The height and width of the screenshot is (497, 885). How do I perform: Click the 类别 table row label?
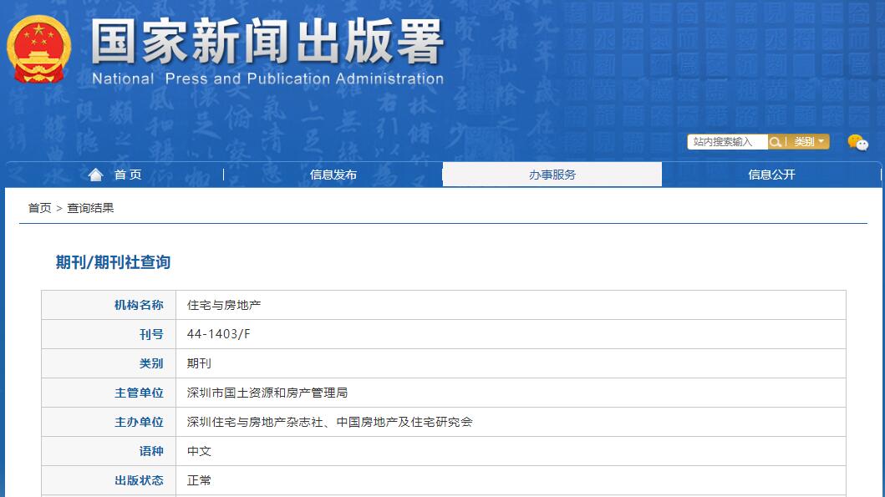(x=151, y=364)
